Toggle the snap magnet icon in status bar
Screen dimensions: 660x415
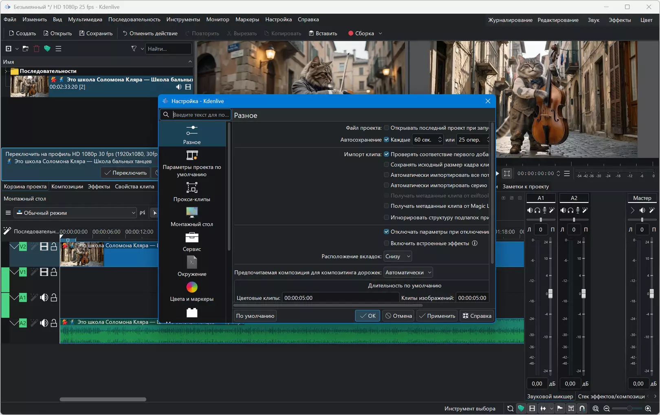tap(582, 408)
